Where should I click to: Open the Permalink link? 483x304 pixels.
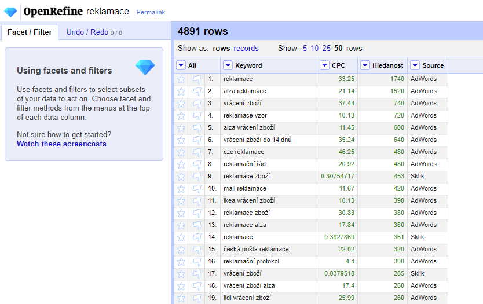click(151, 12)
